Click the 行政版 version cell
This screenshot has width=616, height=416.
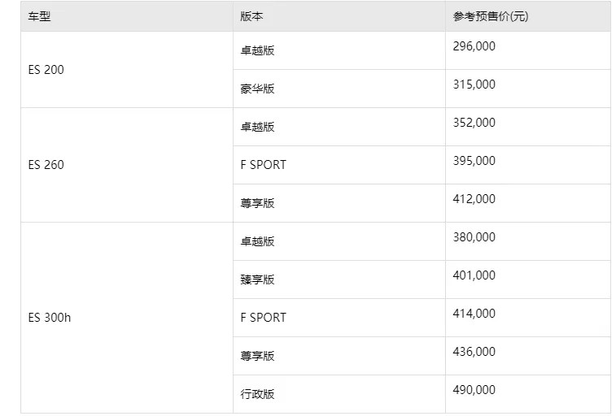258,394
